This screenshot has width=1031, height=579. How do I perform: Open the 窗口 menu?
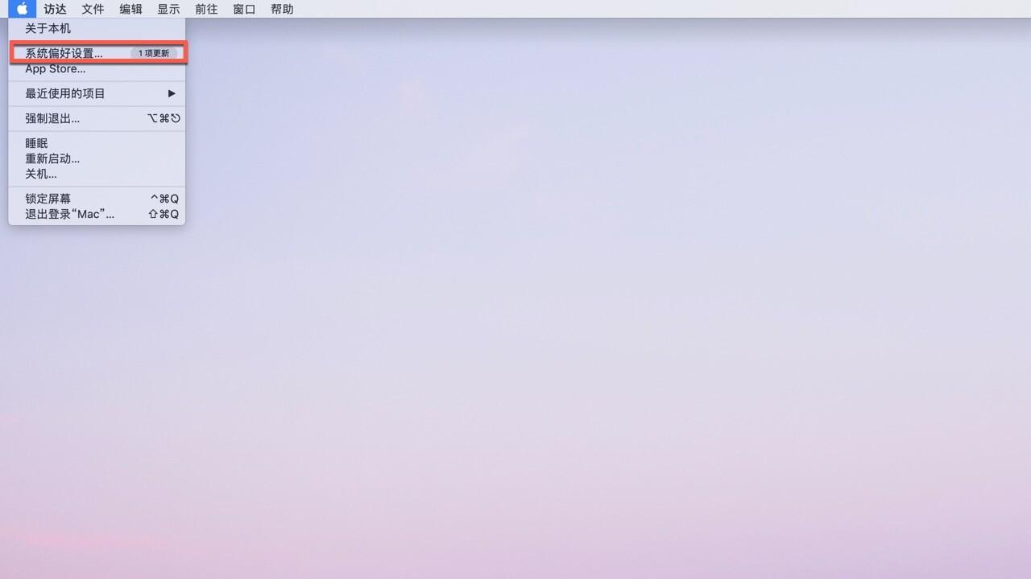pyautogui.click(x=244, y=9)
